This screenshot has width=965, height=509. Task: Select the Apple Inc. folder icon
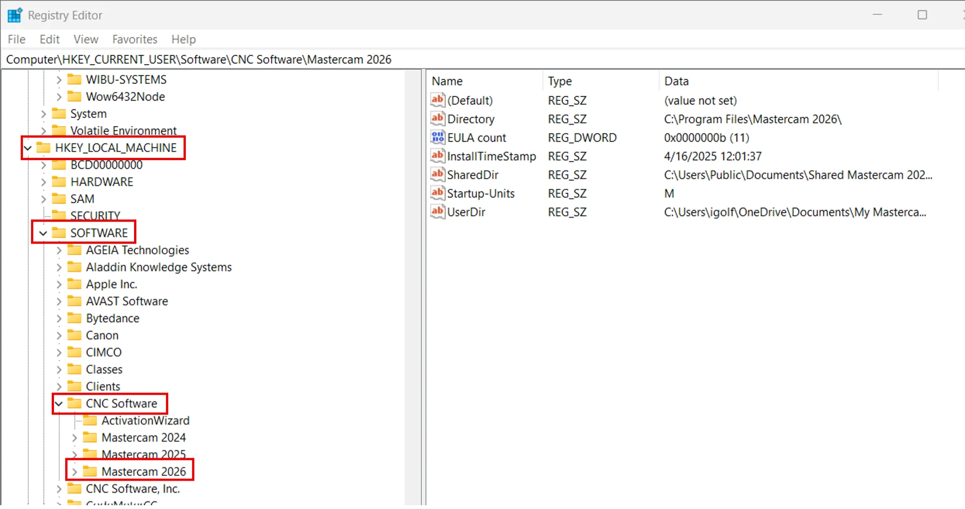click(x=74, y=284)
